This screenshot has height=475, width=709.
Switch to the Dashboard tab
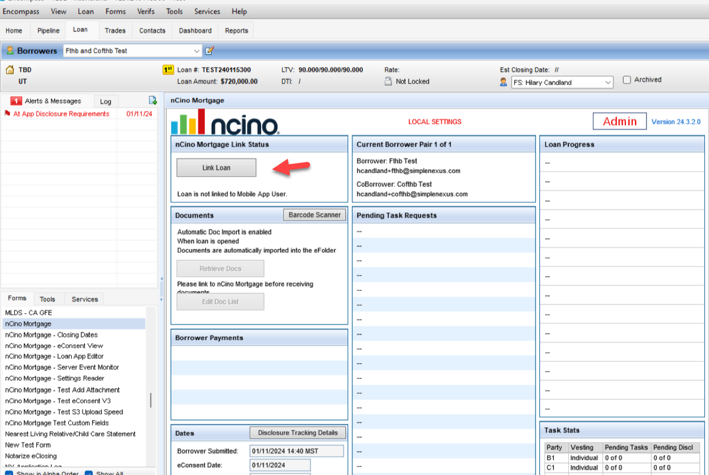tap(195, 31)
